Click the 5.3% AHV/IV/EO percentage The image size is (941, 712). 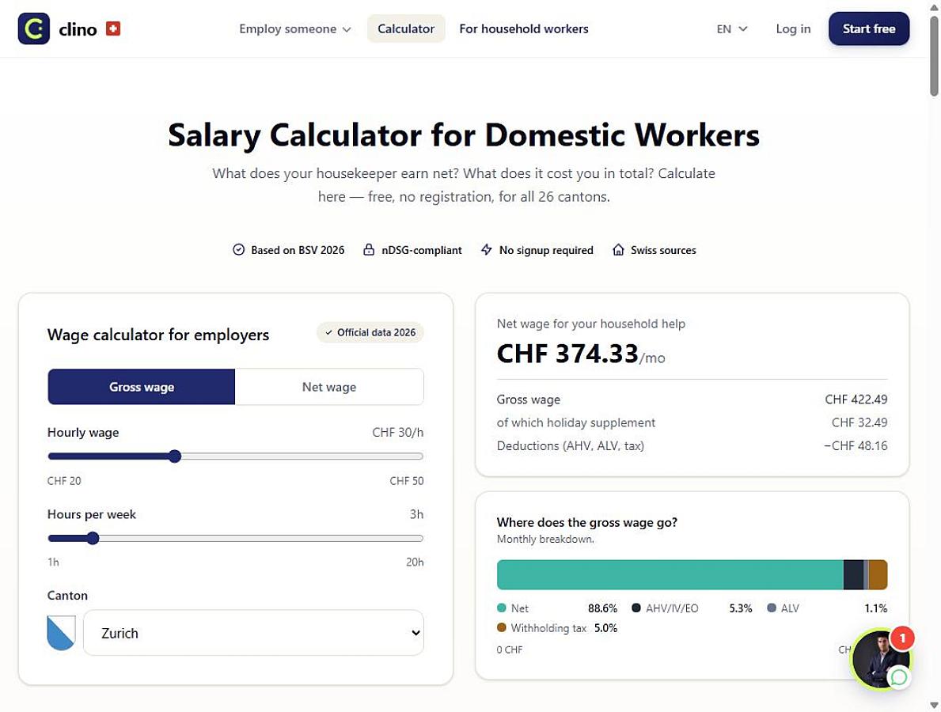741,608
